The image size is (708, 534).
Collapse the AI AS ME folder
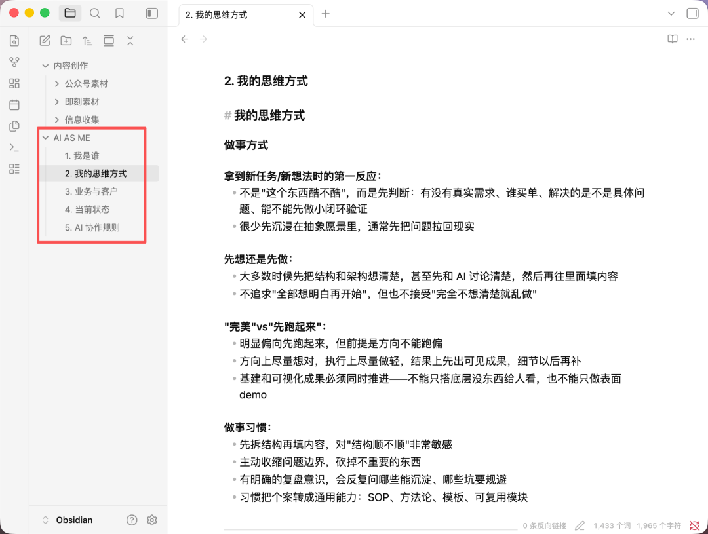45,138
